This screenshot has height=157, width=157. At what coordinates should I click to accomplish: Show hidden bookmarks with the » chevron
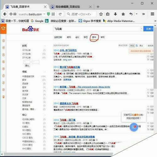click(x=155, y=21)
